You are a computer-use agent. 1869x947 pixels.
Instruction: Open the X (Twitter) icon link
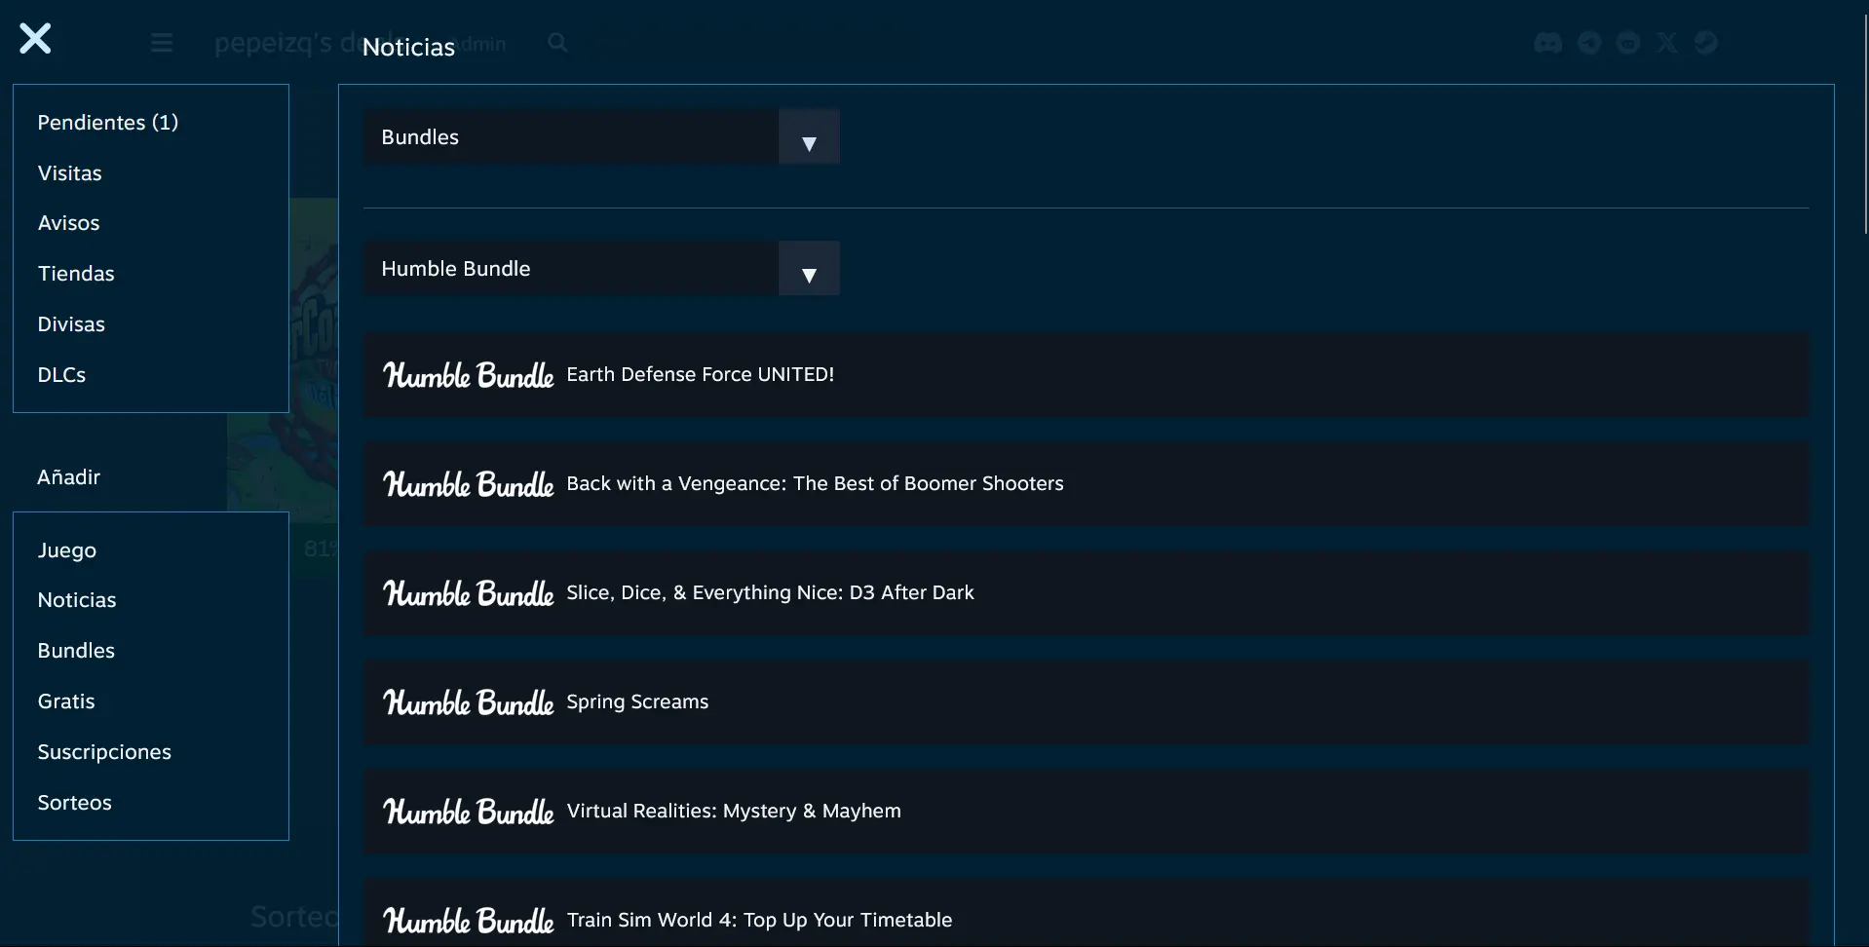(x=1667, y=43)
